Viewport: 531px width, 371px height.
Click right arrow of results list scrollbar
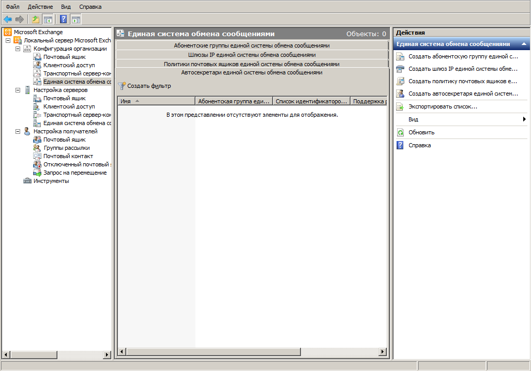[x=383, y=352]
